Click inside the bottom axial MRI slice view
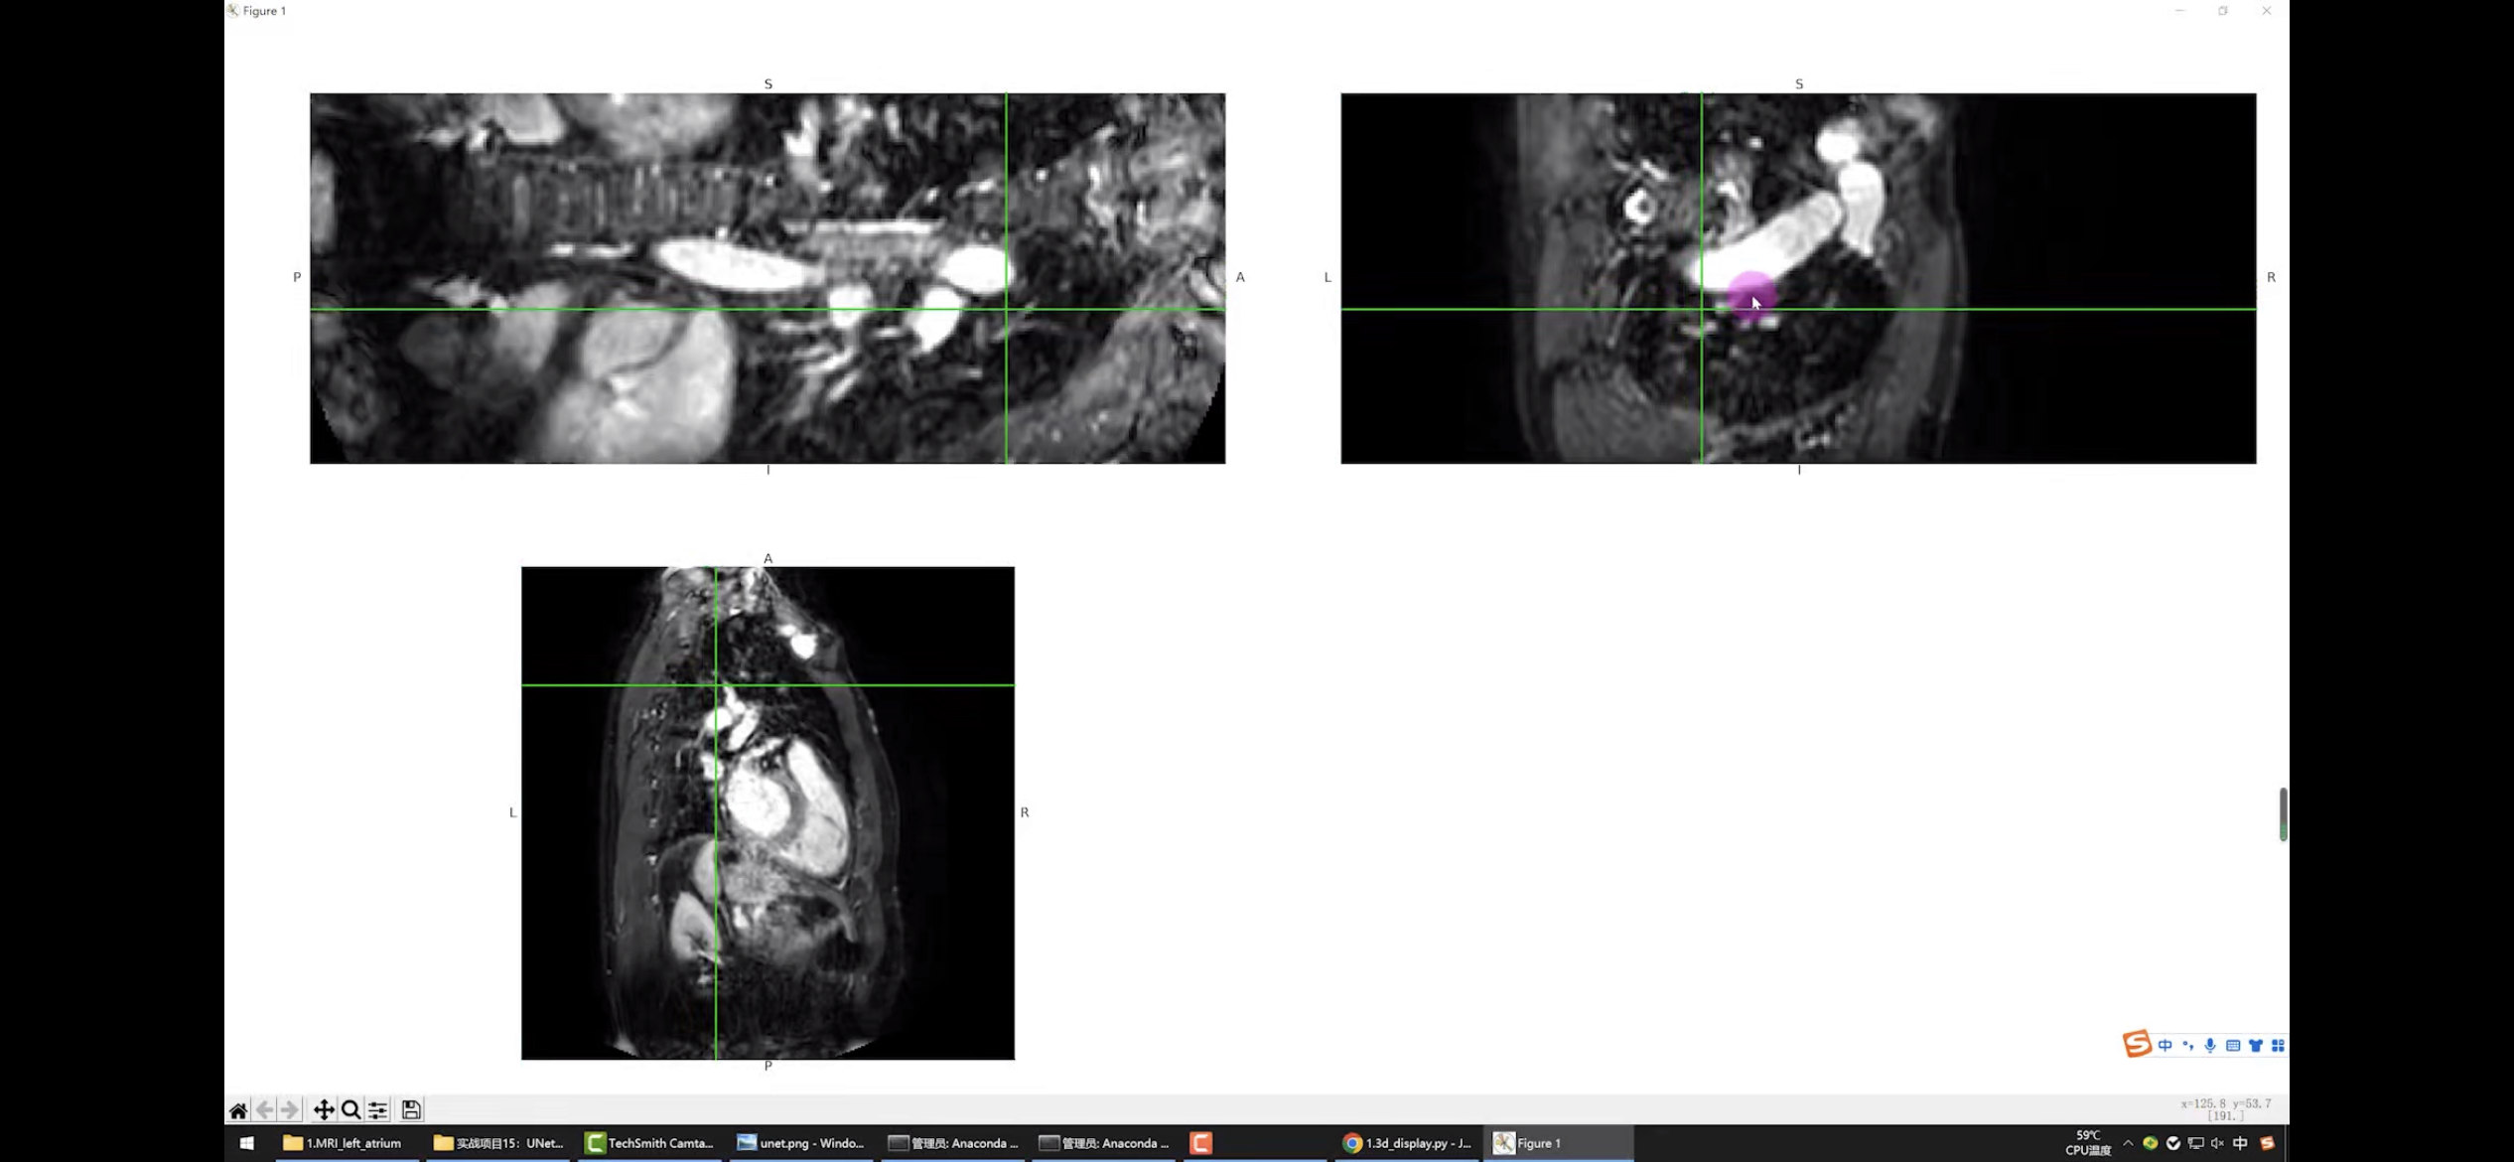The height and width of the screenshot is (1162, 2514). (768, 812)
